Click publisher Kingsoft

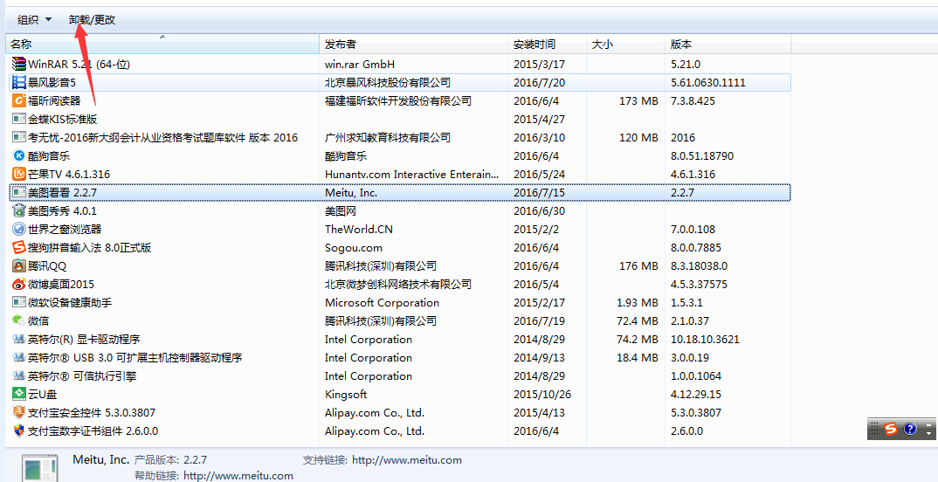(346, 395)
